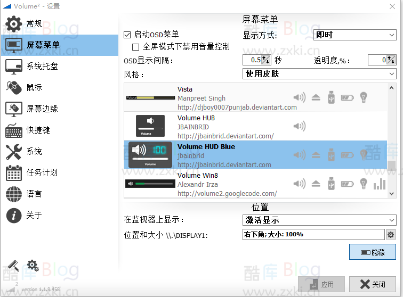Open the 在监视器上显示 dropdown showing 激活显示

tap(319, 220)
